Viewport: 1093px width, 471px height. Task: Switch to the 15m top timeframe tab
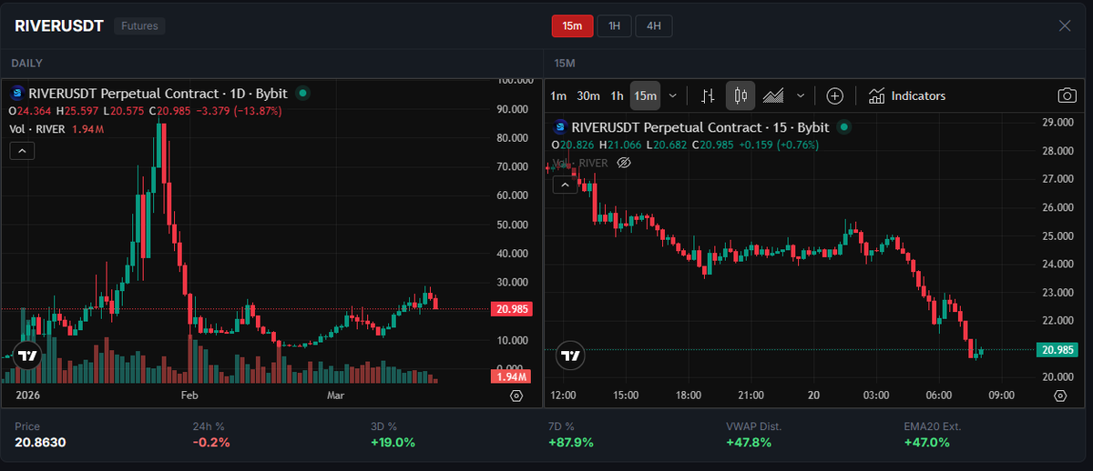(x=572, y=26)
